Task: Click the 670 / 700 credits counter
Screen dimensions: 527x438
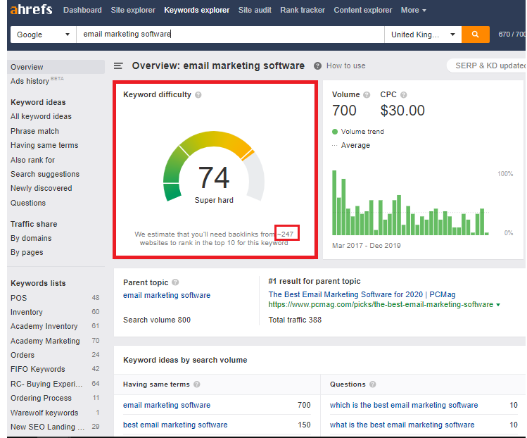Action: click(x=512, y=35)
